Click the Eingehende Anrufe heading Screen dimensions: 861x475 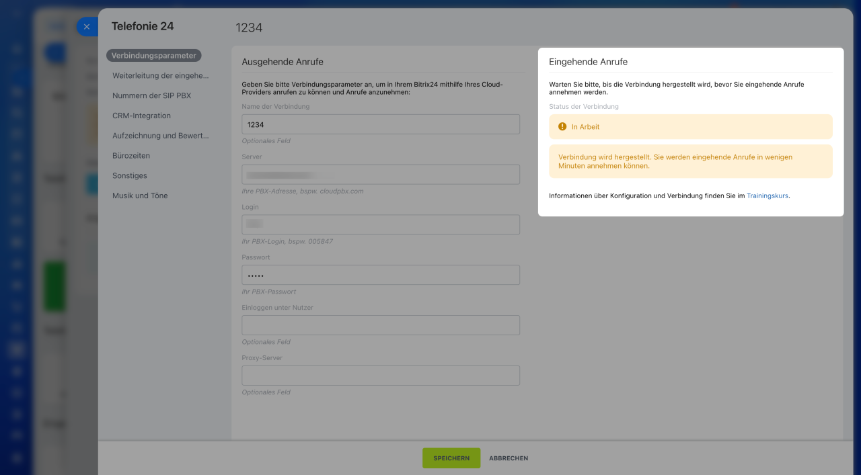(x=589, y=62)
